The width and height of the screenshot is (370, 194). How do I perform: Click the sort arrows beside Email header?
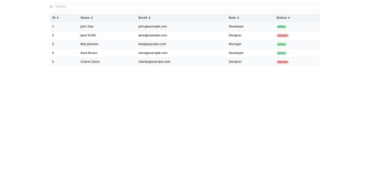point(150,18)
